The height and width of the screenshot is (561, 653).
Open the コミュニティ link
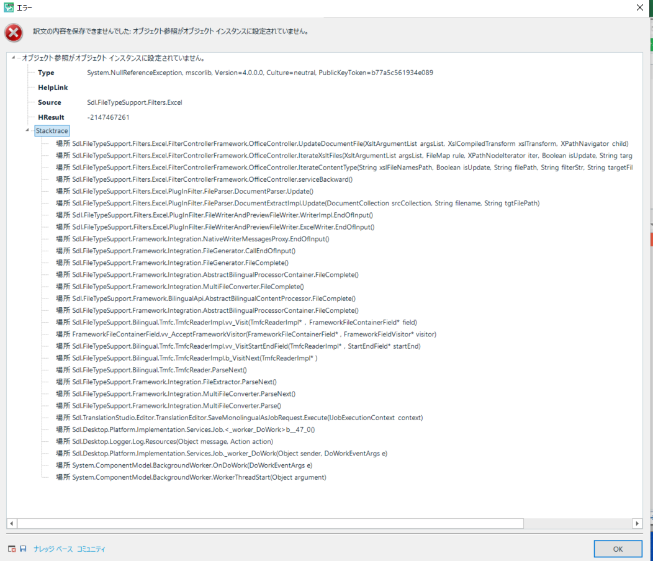[91, 549]
